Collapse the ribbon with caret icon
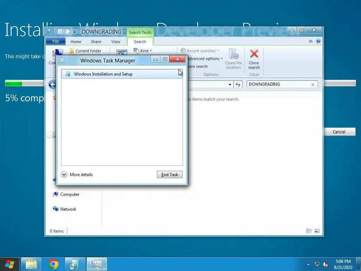The width and height of the screenshot is (361, 271). pyautogui.click(x=311, y=41)
